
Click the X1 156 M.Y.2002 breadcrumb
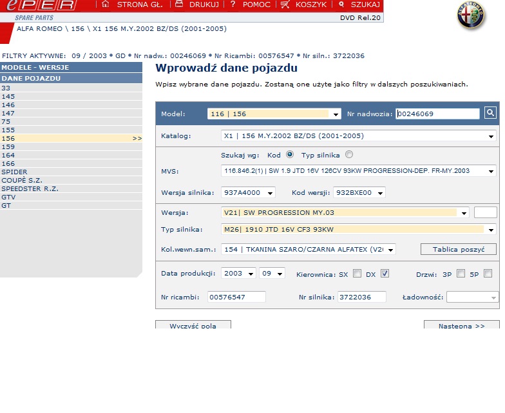[x=160, y=28]
